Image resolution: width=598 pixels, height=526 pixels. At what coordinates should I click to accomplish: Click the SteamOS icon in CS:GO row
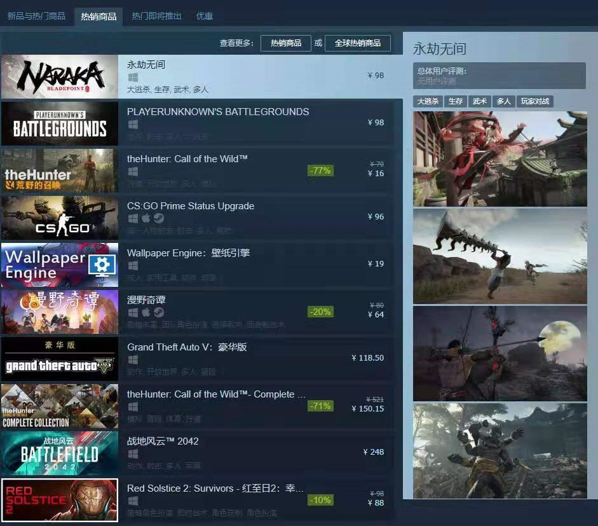coord(159,218)
